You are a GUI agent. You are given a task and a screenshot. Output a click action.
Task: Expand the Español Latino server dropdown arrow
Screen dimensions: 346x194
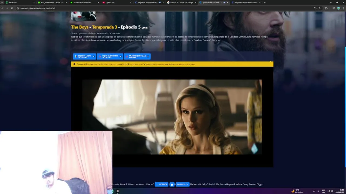click(94, 56)
